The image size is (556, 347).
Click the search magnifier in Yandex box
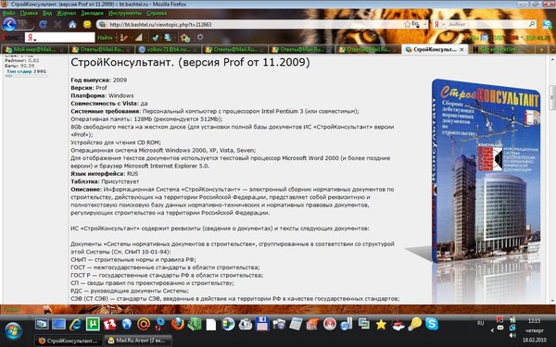click(x=532, y=24)
